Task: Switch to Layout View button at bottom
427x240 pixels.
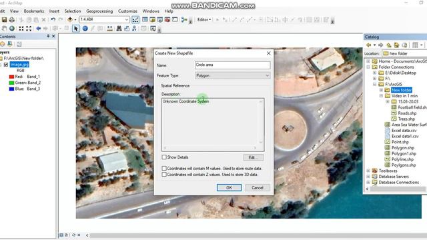Action: 66,235
